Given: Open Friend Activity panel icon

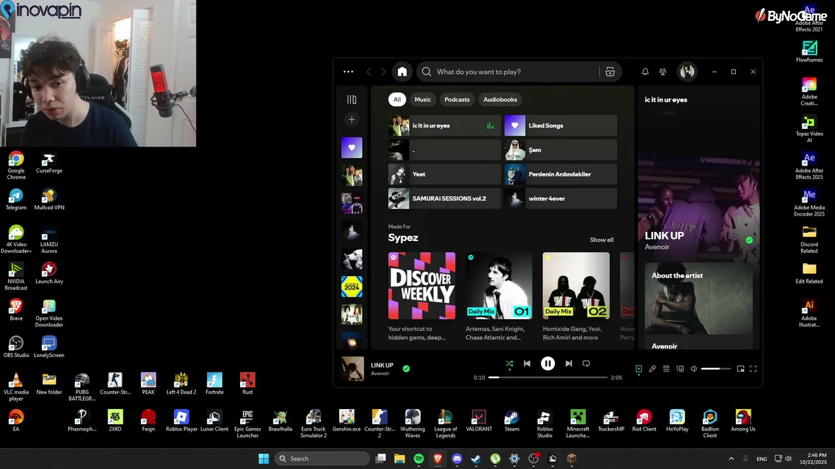Looking at the screenshot, I should (x=663, y=72).
